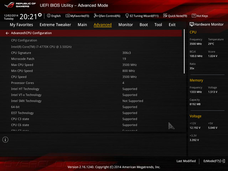
Task: Click the 306c3 signature value
Action: pyautogui.click(x=126, y=53)
